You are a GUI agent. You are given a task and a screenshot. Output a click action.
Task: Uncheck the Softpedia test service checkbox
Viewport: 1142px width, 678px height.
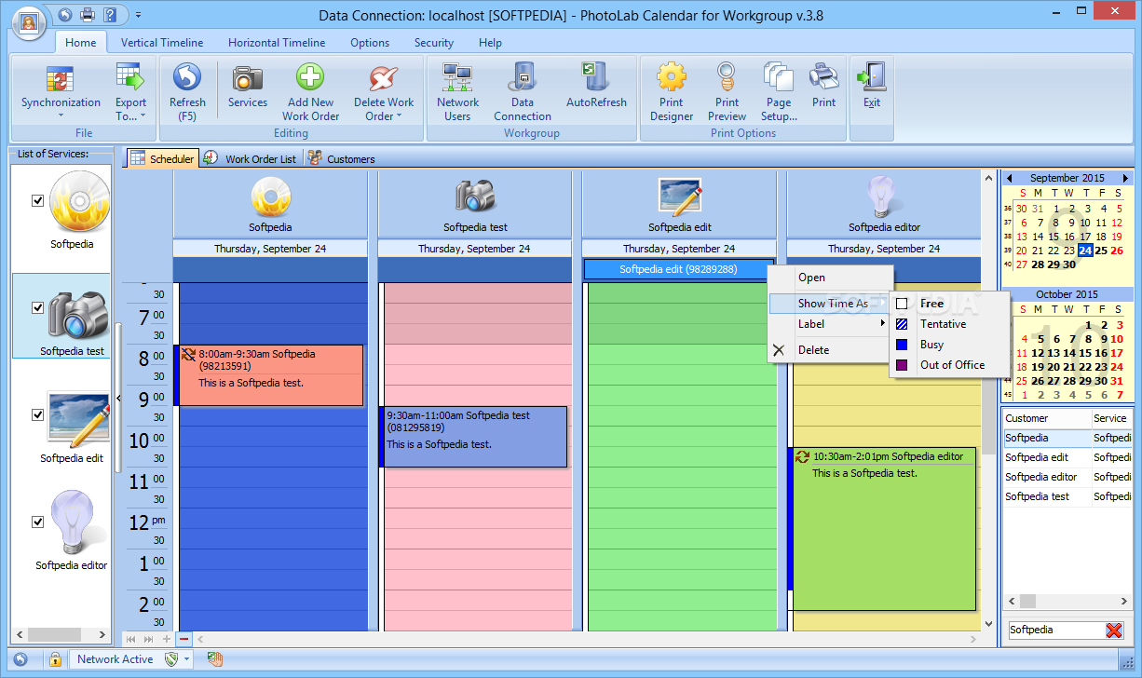38,307
